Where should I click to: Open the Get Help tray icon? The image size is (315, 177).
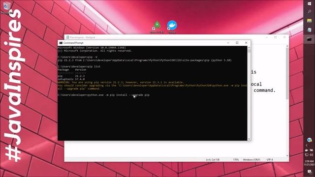coord(310,140)
